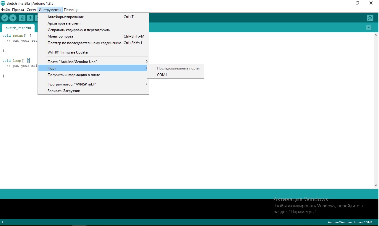Click the Upload arrow toolbar button

click(13, 18)
